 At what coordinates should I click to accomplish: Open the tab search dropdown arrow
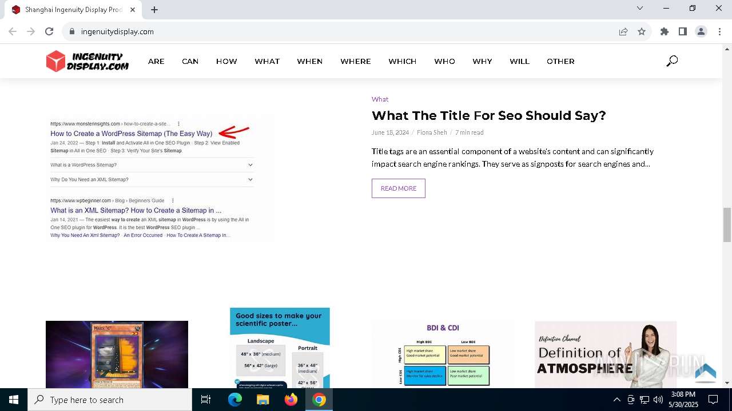pyautogui.click(x=640, y=8)
